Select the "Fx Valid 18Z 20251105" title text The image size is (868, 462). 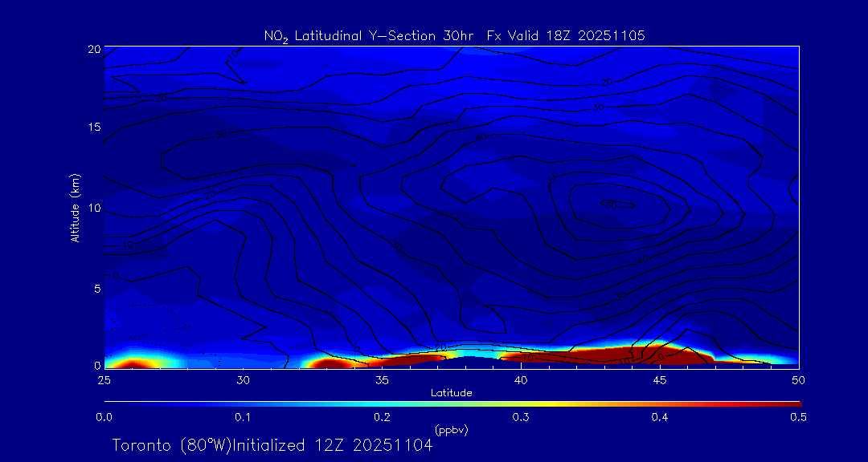click(567, 36)
